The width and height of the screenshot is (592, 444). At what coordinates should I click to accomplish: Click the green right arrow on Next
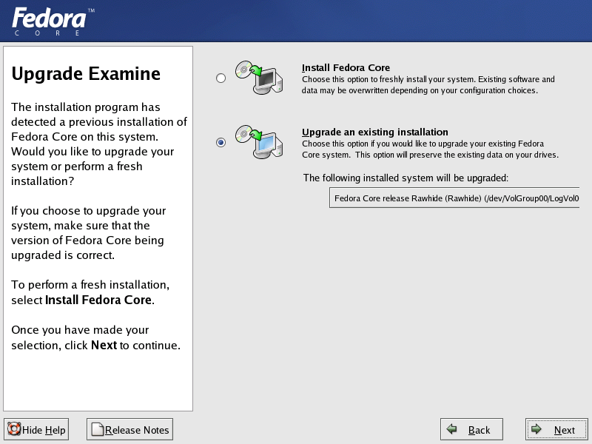pos(536,429)
